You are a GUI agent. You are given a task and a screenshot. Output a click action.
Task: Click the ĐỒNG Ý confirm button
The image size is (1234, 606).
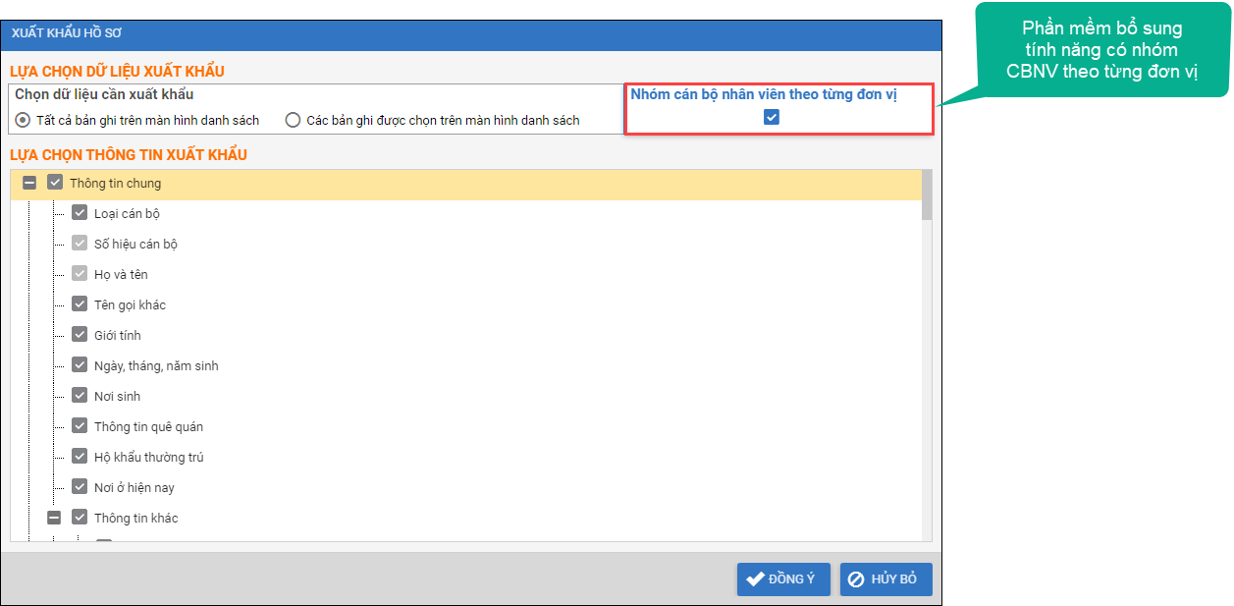pyautogui.click(x=782, y=579)
